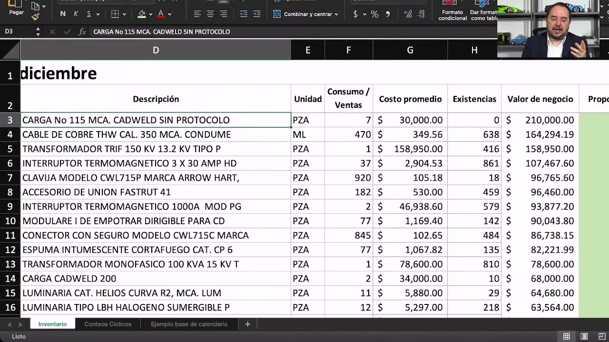Switch to Normal view in status bar
609x342 pixels.
pos(567,336)
